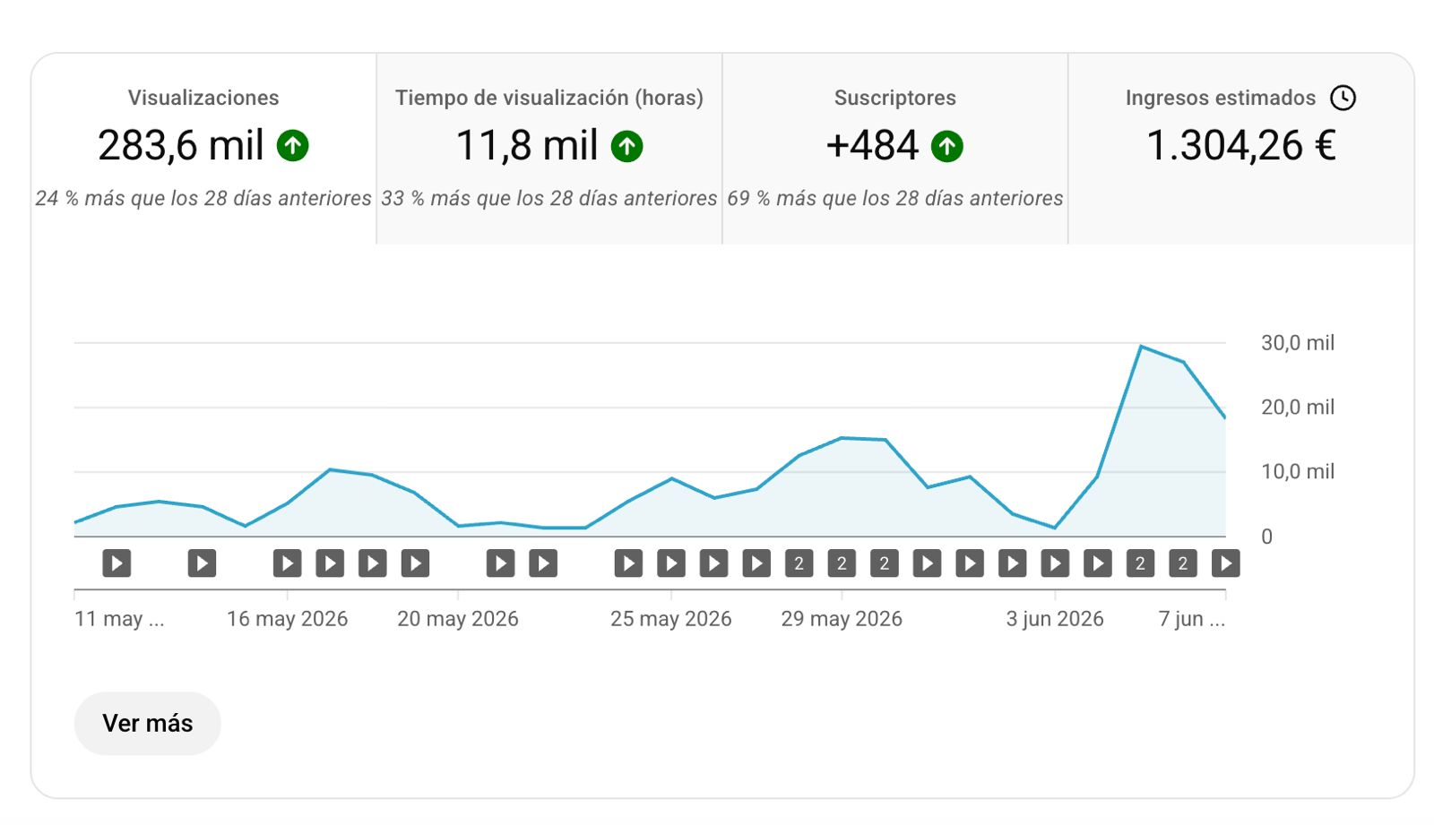Click the 20 may 2026 date label
Viewport: 1434px width, 825px height.
[x=458, y=619]
